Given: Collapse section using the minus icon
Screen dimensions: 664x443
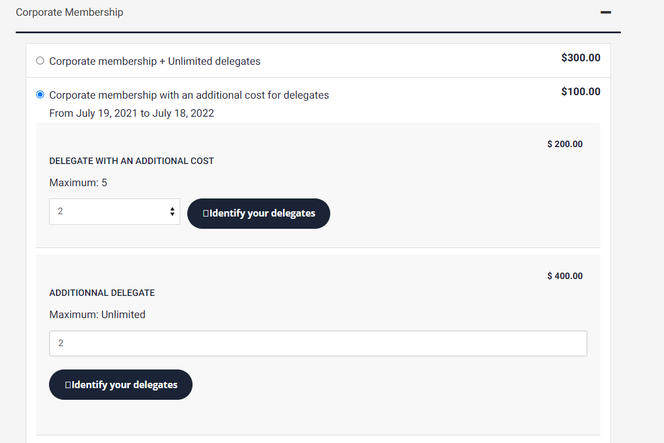Looking at the screenshot, I should 606,12.
